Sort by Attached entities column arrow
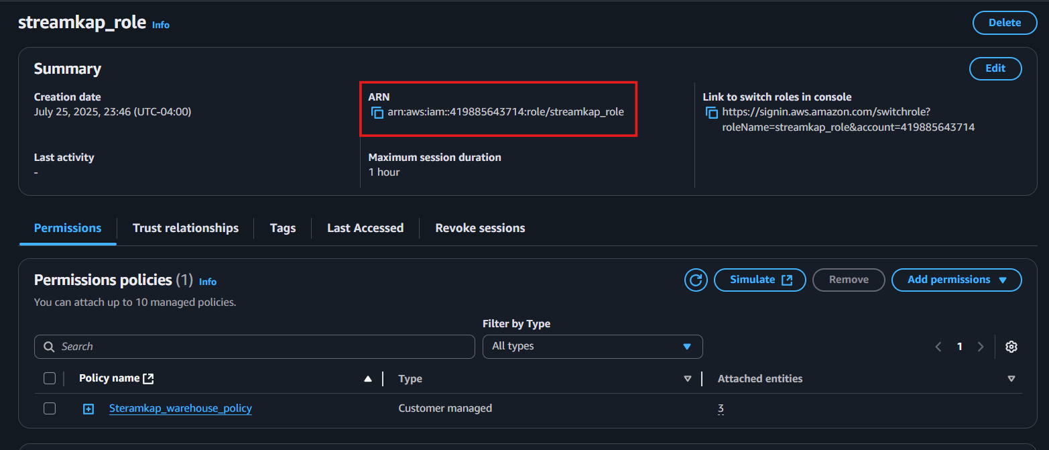Image resolution: width=1049 pixels, height=450 pixels. pos(1011,379)
